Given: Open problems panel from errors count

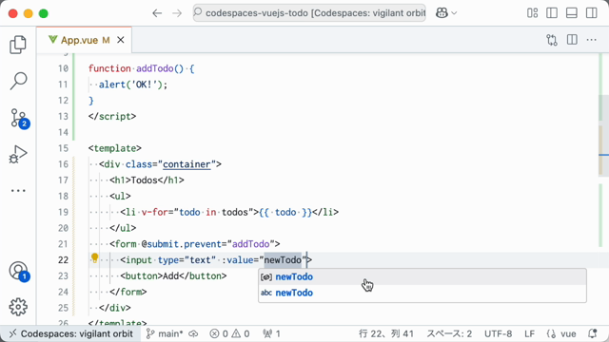Looking at the screenshot, I should [229, 333].
